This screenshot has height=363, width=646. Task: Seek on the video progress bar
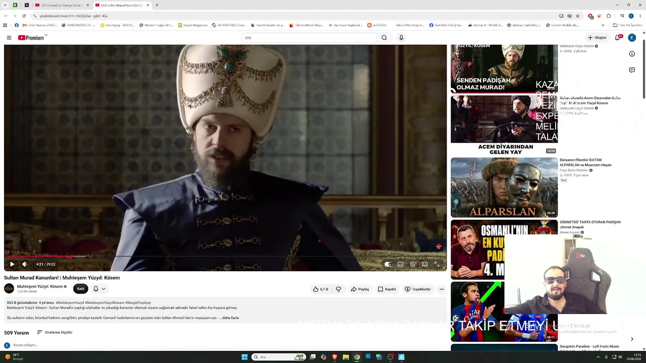click(x=225, y=257)
